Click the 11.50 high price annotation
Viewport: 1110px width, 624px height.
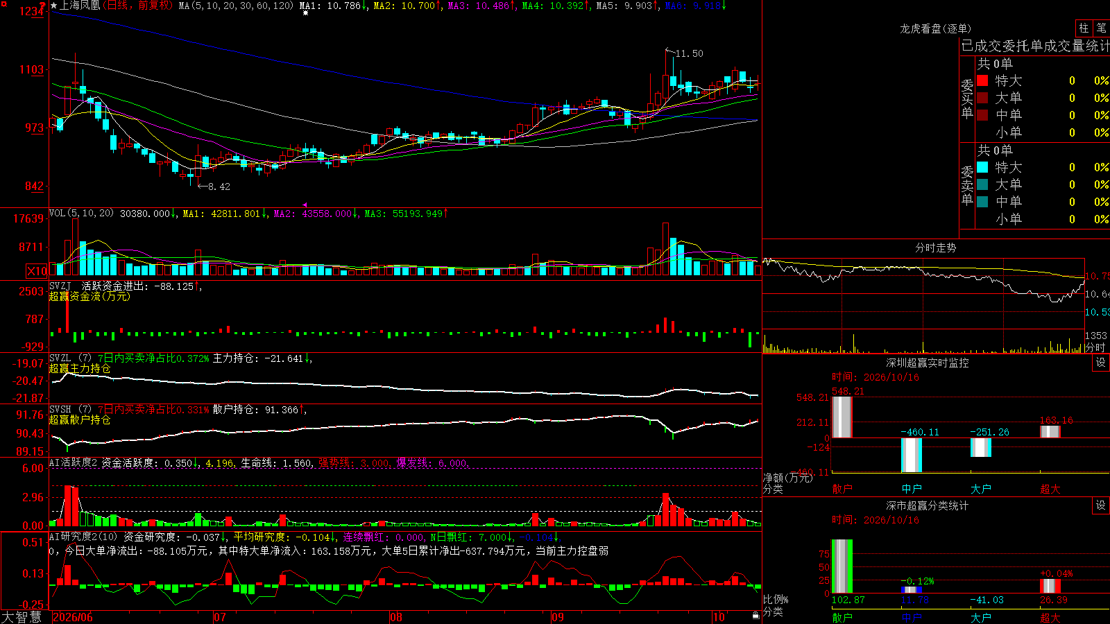[x=689, y=53]
